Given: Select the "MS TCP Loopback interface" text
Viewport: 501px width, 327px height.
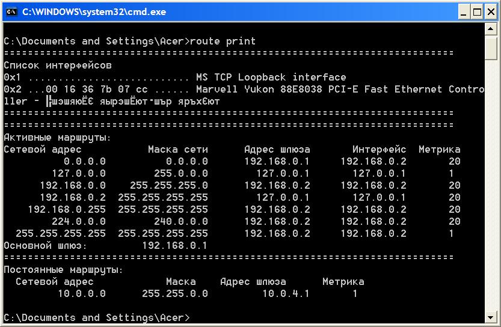Looking at the screenshot, I should (271, 78).
